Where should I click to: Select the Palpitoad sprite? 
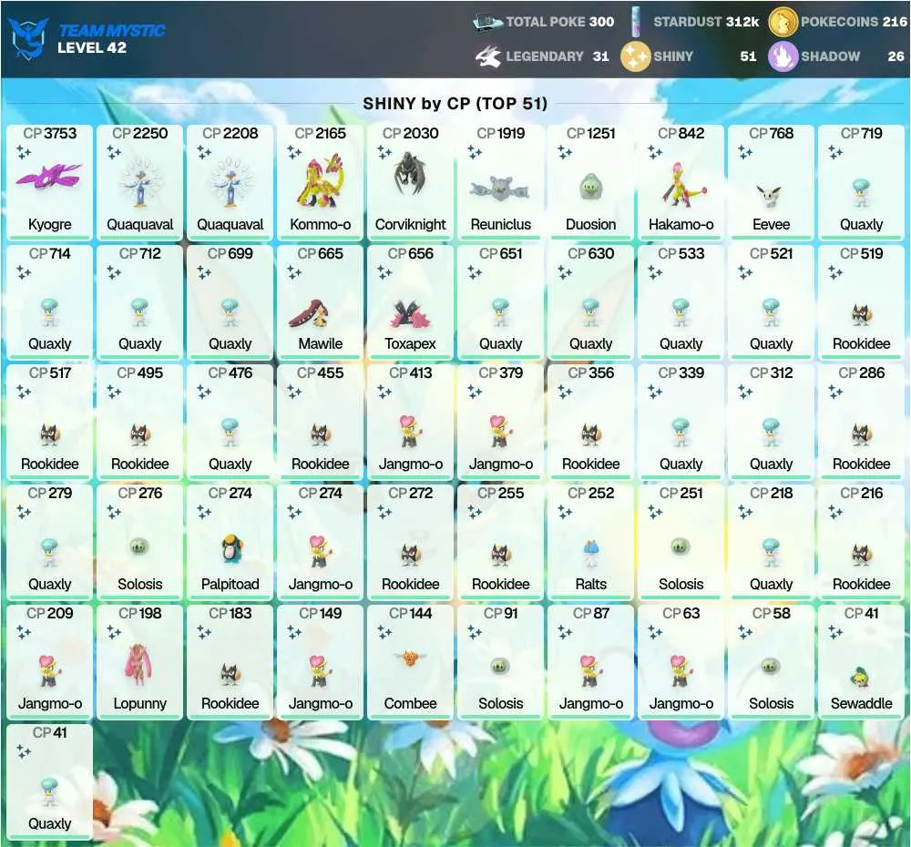click(x=230, y=548)
